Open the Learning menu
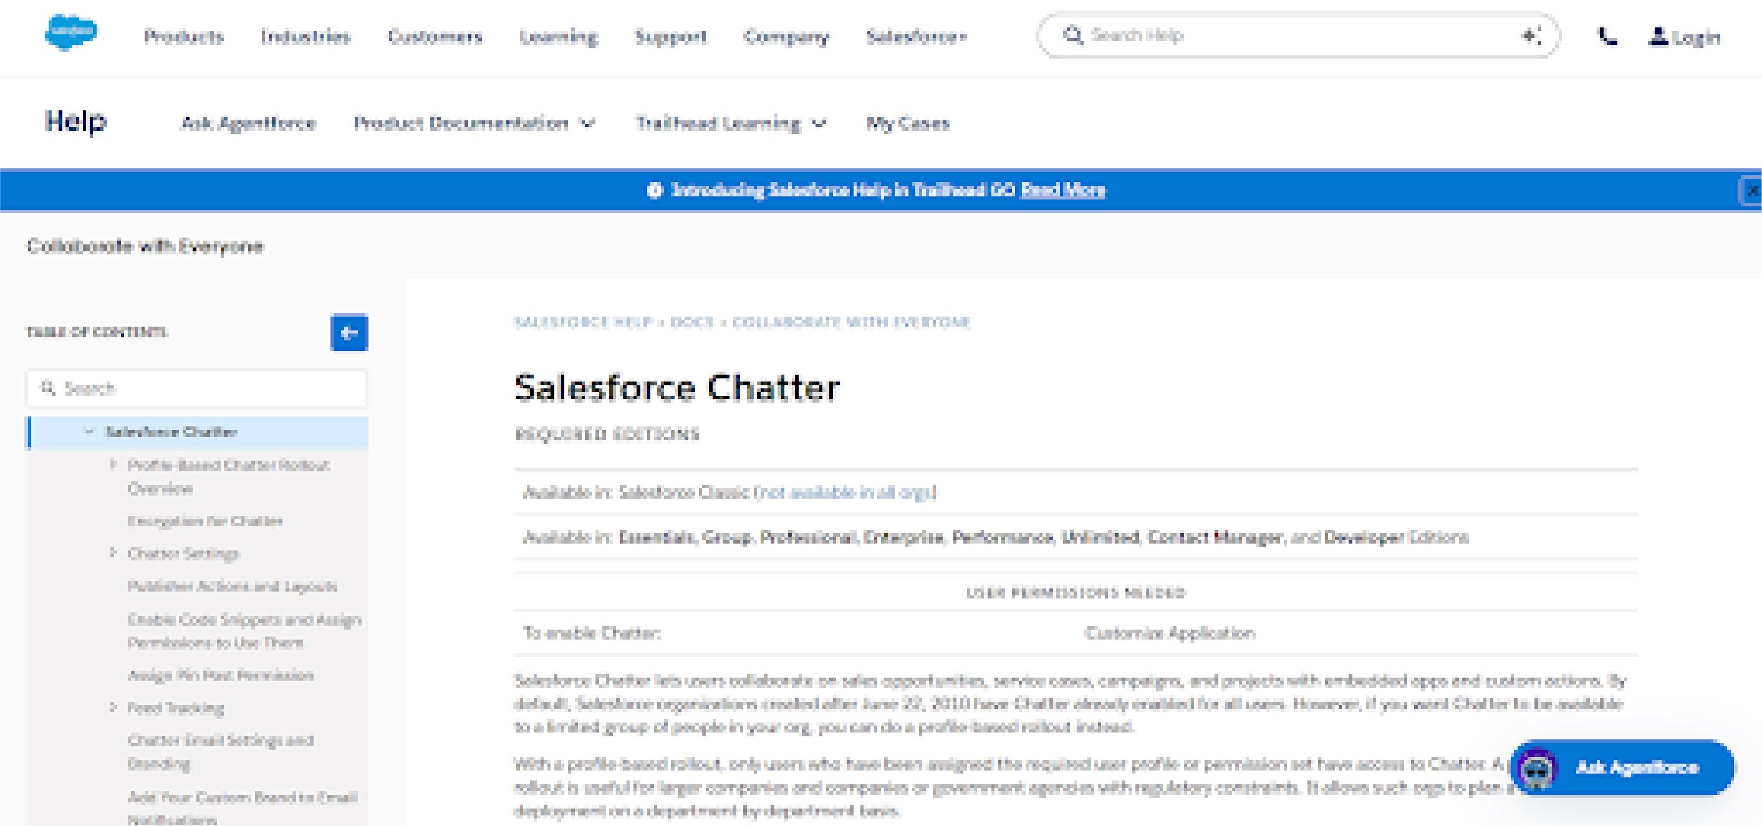This screenshot has width=1762, height=826. click(x=558, y=36)
